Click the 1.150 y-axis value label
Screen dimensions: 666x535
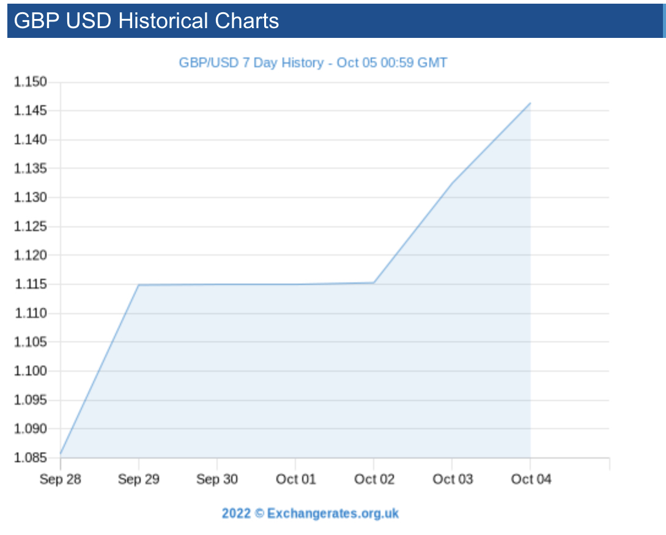click(31, 82)
